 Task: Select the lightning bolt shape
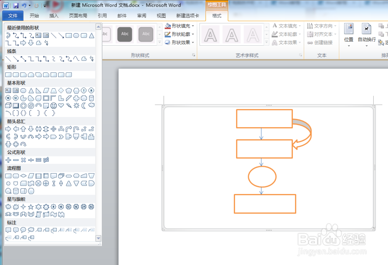(x=69, y=106)
